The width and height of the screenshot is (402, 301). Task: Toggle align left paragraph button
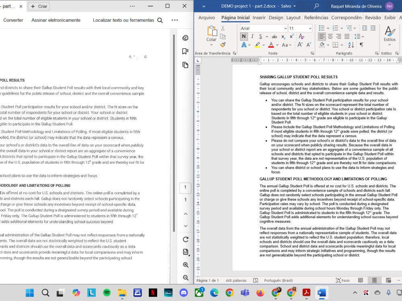click(x=322, y=37)
